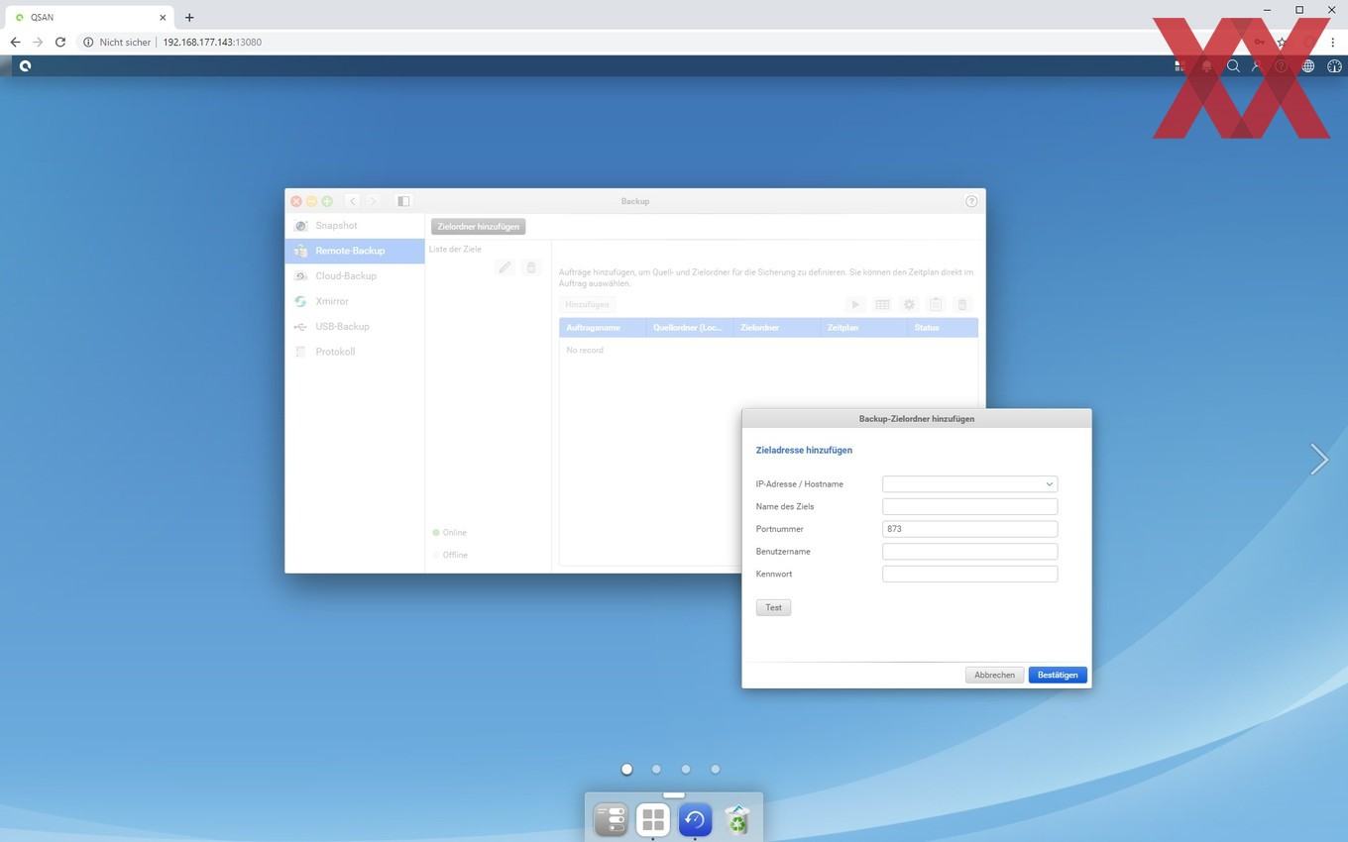Click the Hinzufügen button above the job table

(x=587, y=304)
